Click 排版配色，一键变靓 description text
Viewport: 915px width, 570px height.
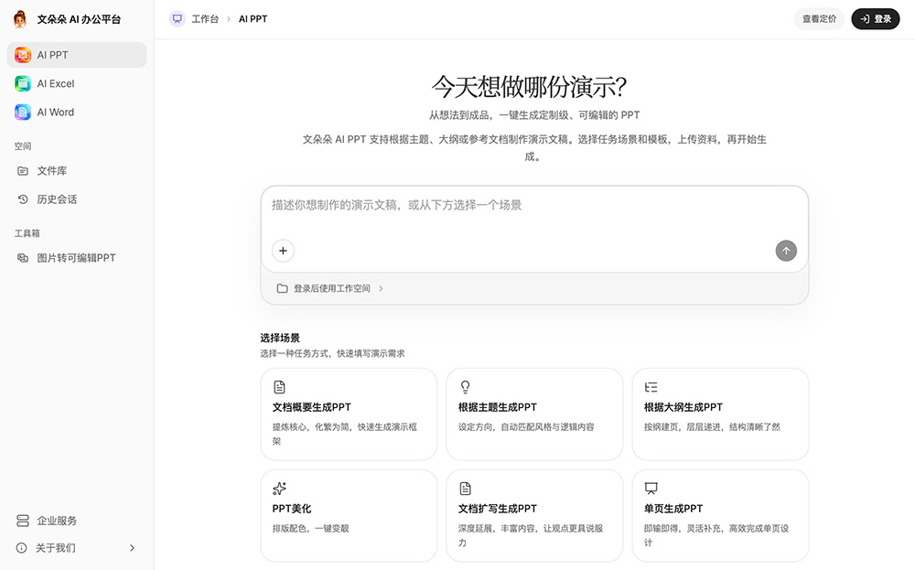click(x=310, y=529)
